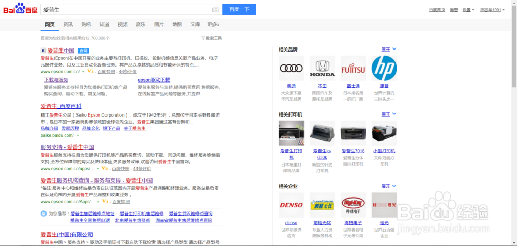
Task: Open the 下载与服务 sublink
Action: tap(56, 80)
